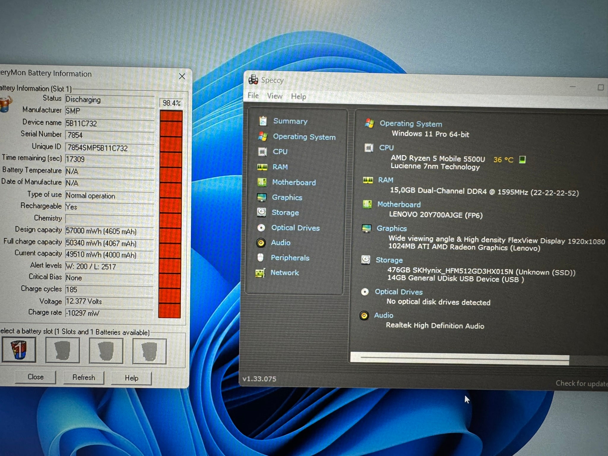Click the RAM module icon in sidebar

pos(262,167)
